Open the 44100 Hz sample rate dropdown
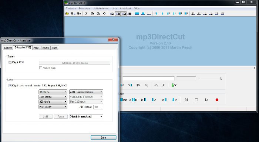 pos(53,92)
